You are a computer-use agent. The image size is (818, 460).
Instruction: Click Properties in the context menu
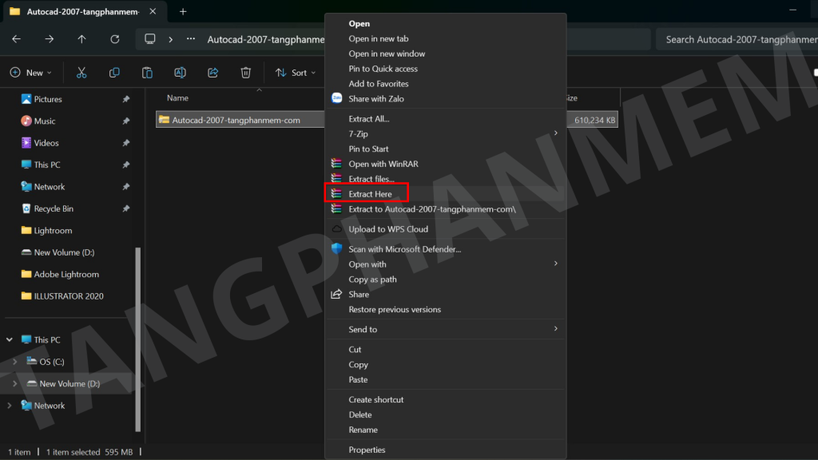tap(367, 450)
